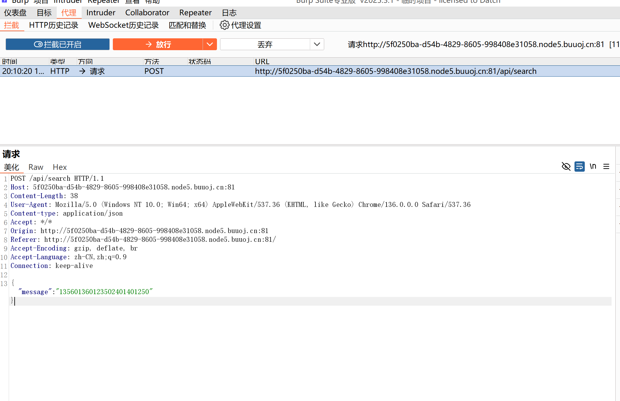Expand the drop button dropdown arrow
Screen dimensions: 620x401
317,44
